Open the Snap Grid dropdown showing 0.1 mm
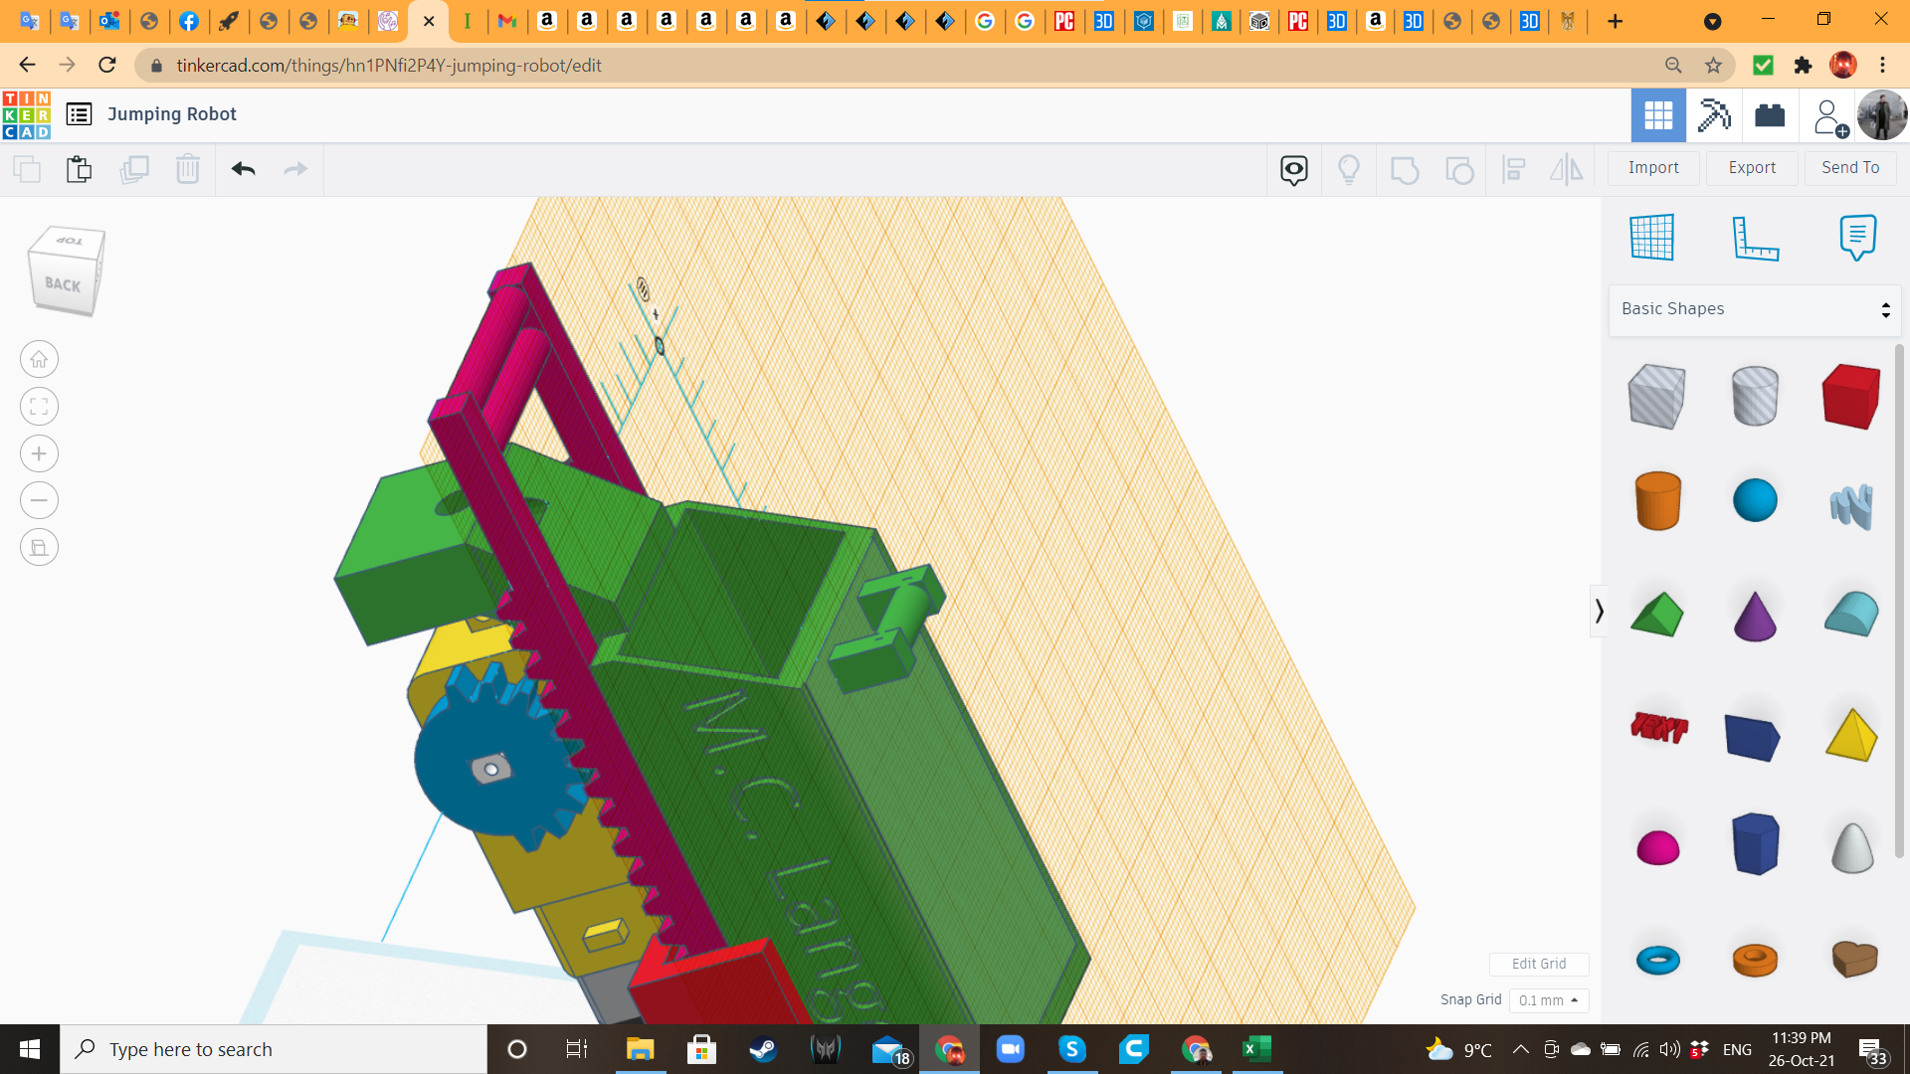1910x1074 pixels. tap(1548, 1000)
